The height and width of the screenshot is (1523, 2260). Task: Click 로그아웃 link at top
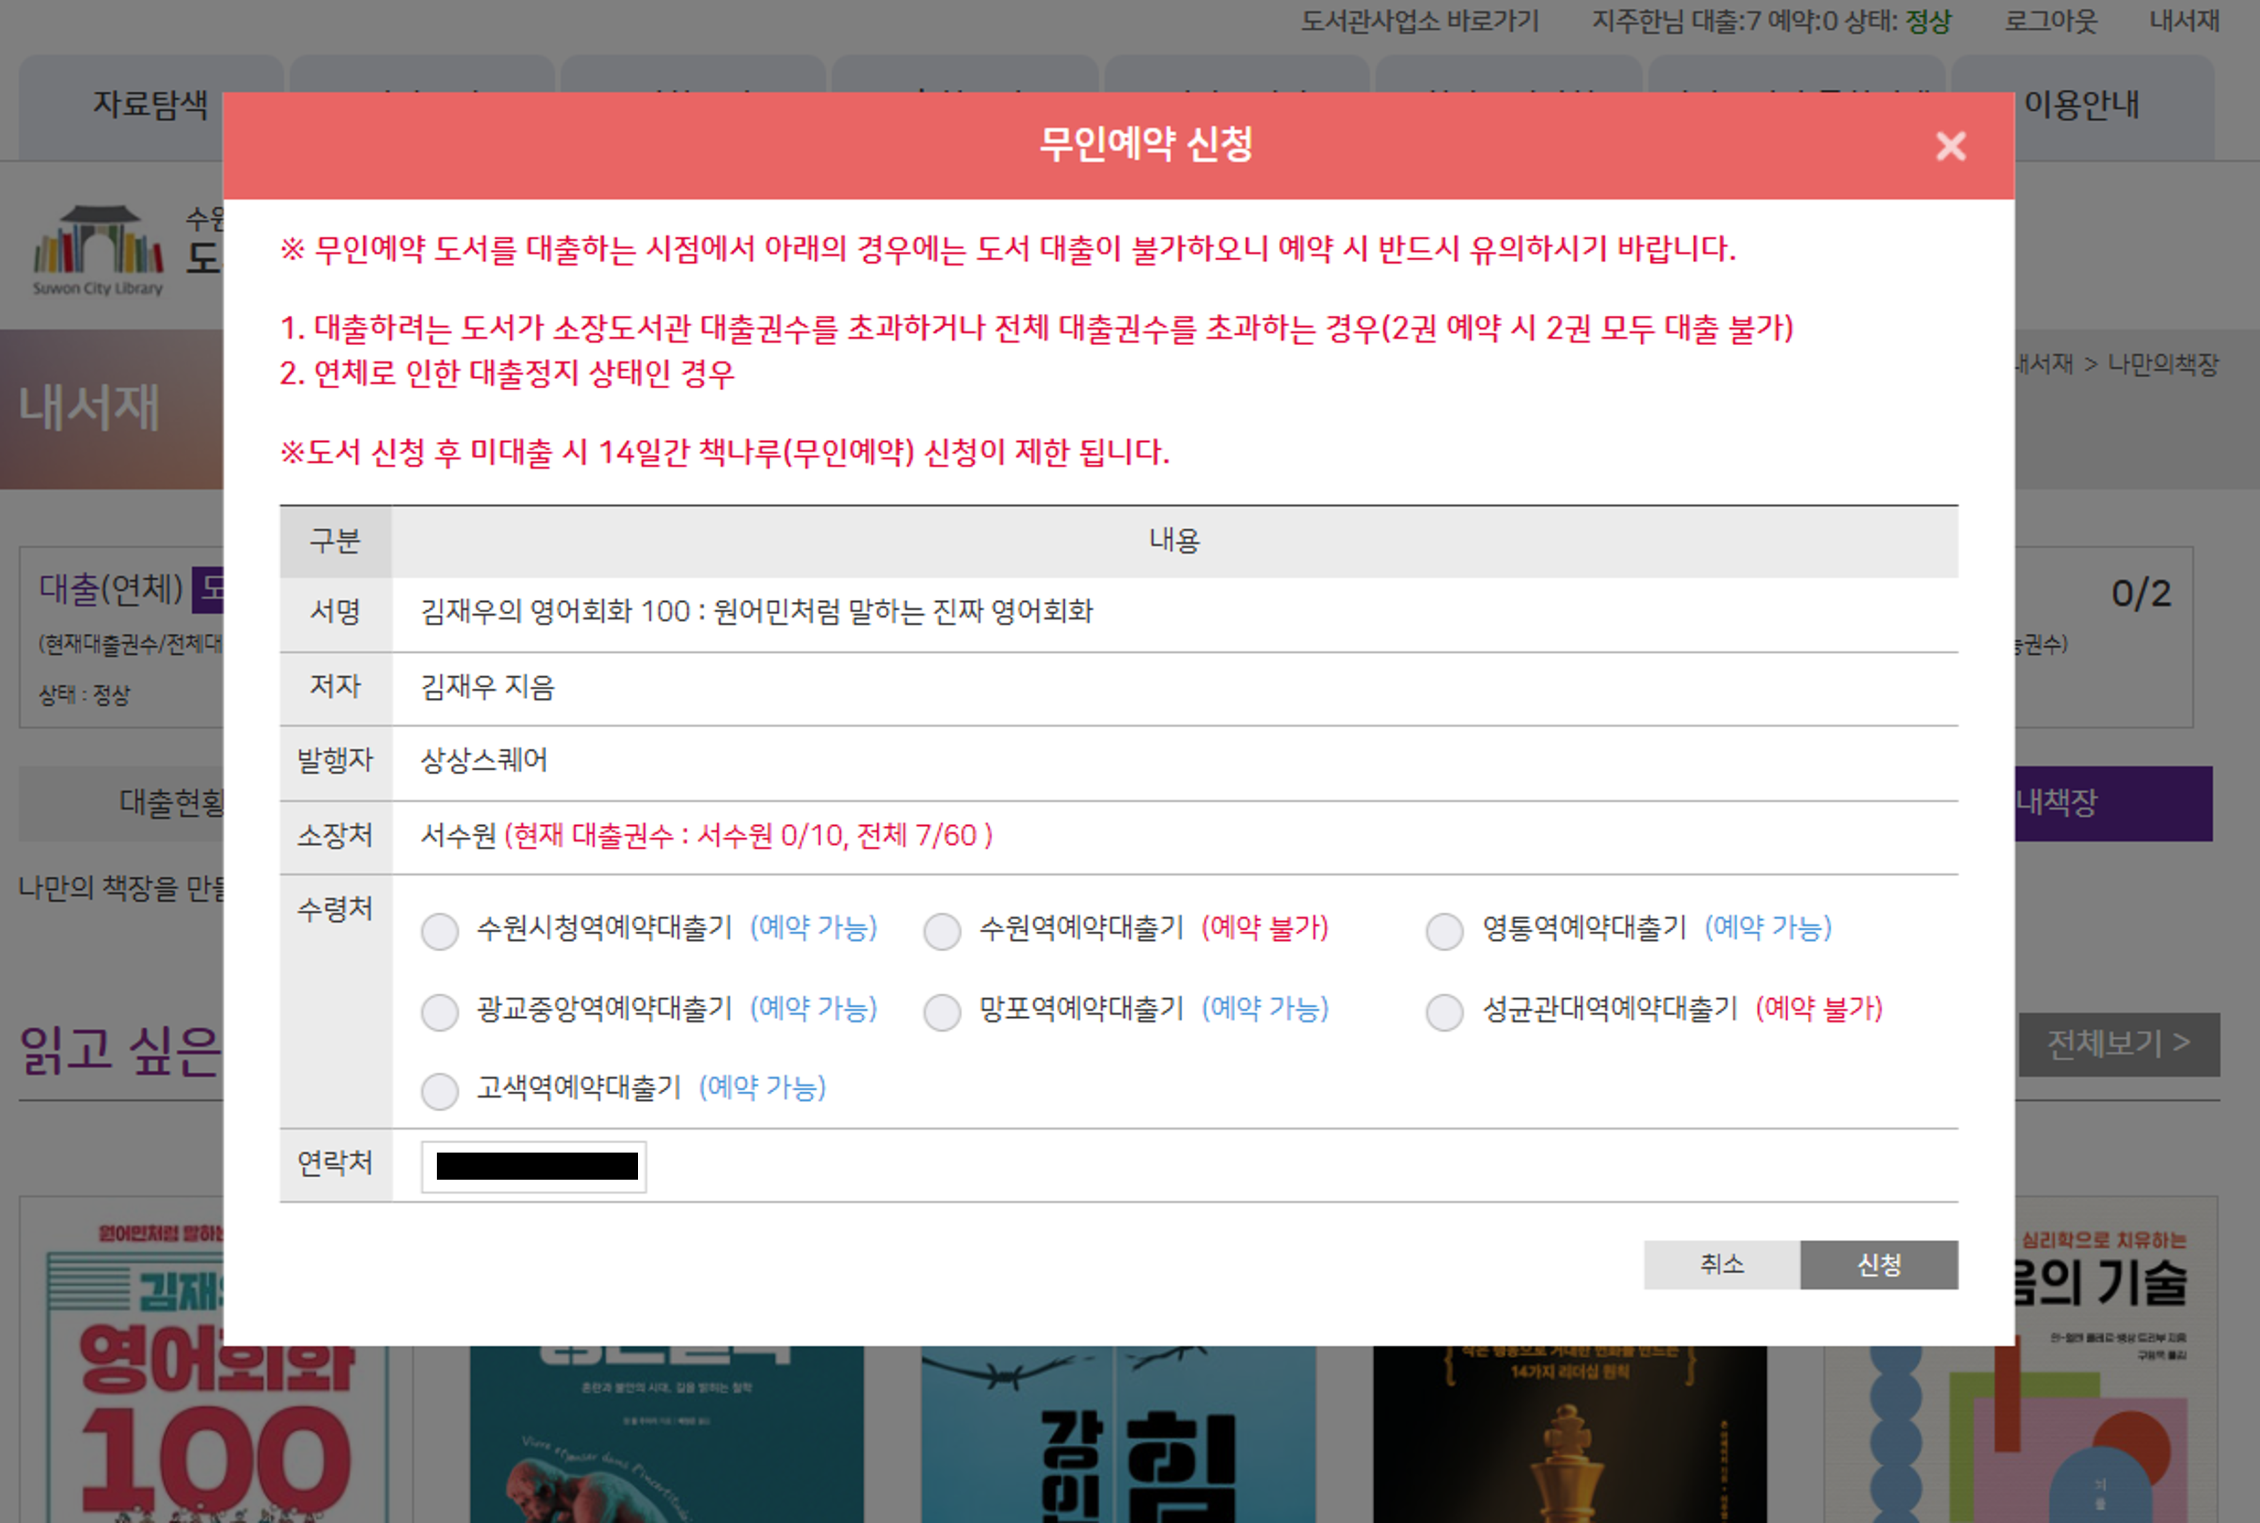point(2050,22)
